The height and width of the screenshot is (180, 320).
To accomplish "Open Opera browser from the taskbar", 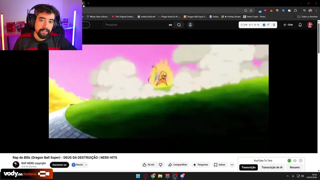I will (145, 176).
